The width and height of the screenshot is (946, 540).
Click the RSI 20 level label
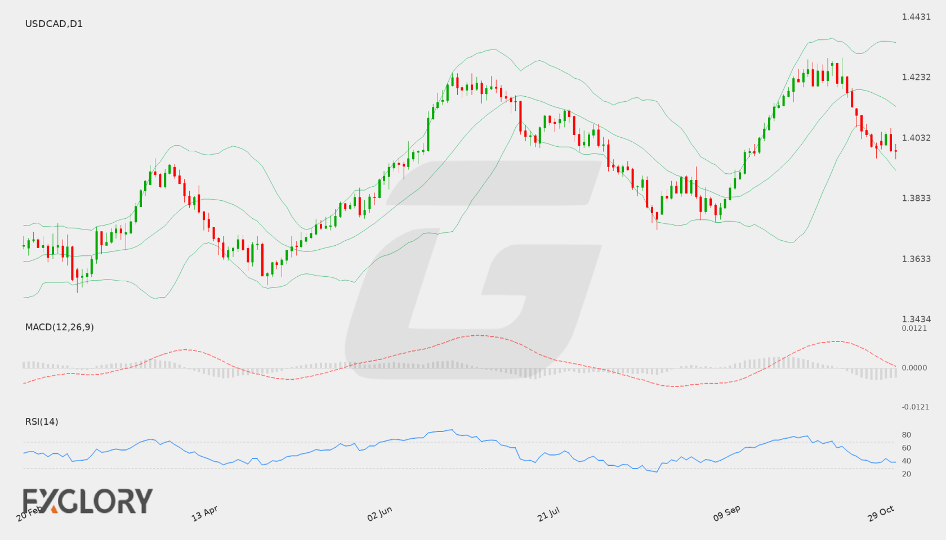point(907,474)
